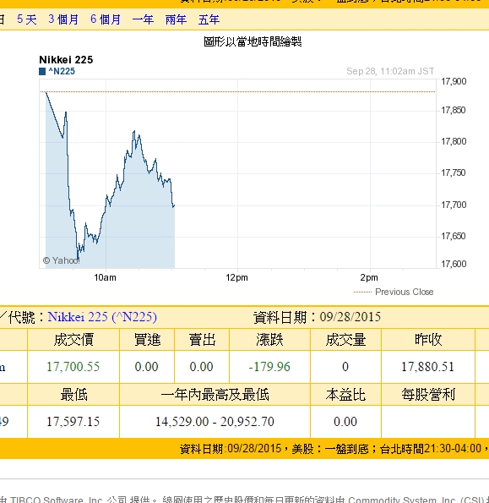Click the 2pm axis marker
Image resolution: width=489 pixels, height=503 pixels.
369,277
